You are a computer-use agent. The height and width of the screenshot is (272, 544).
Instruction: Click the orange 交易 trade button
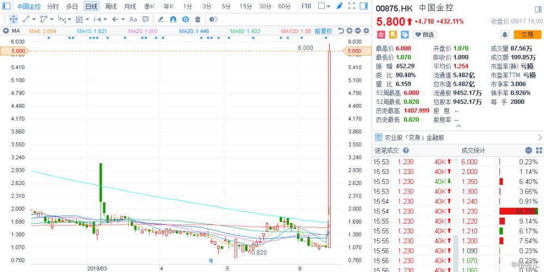pos(527,35)
